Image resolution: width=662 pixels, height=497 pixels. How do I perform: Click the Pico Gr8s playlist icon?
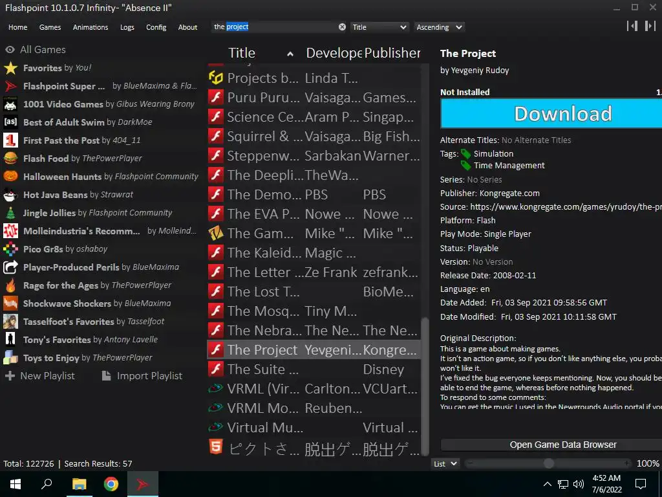[10, 249]
